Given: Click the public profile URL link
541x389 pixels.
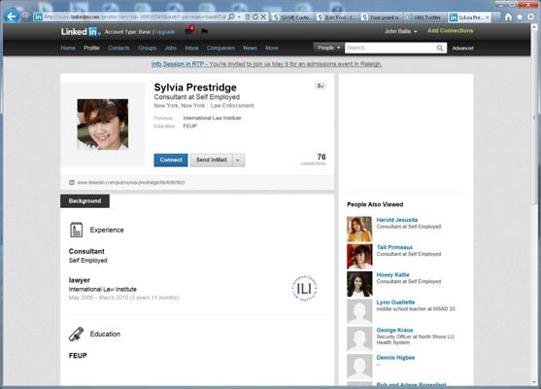Looking at the screenshot, I should 131,183.
